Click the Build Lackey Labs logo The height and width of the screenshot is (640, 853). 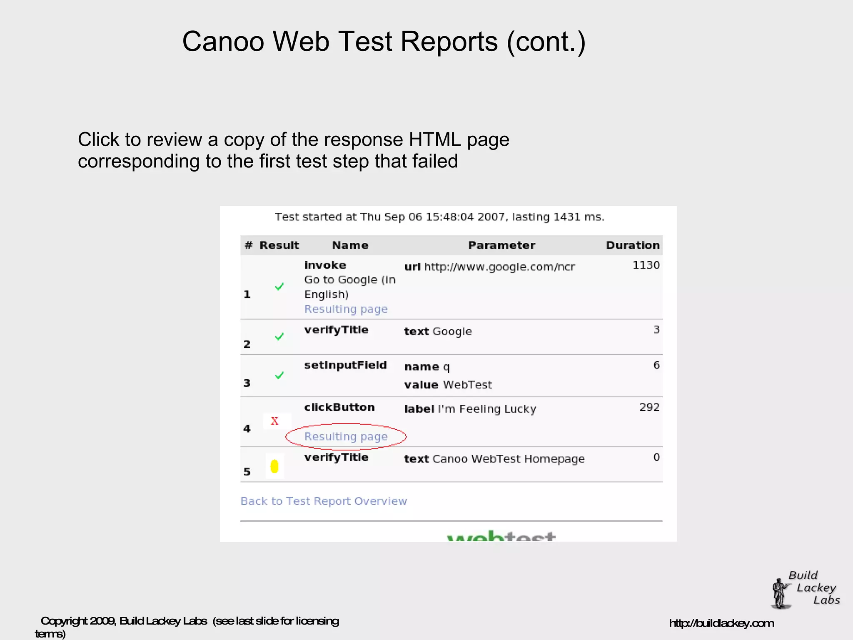[805, 589]
